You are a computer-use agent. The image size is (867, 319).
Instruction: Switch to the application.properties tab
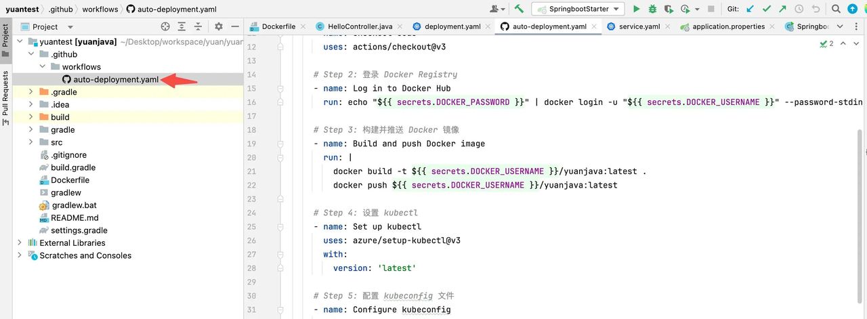(729, 26)
